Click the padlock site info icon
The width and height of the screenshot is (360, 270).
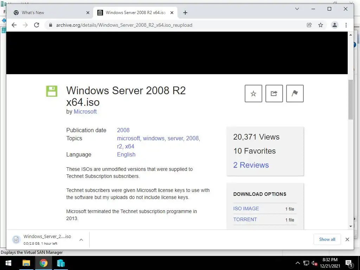[x=51, y=25]
